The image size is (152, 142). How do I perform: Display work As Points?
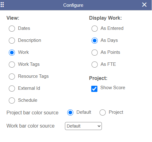coord(94,53)
